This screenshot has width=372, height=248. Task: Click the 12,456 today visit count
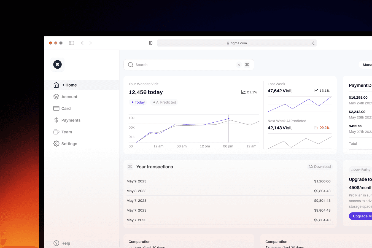tap(146, 92)
